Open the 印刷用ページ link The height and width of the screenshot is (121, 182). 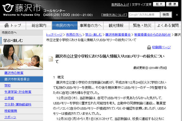click(161, 47)
